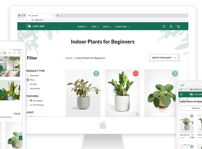This screenshot has height=149, width=202.
Task: Open the Plant Care menu item
Action: click(122, 27)
